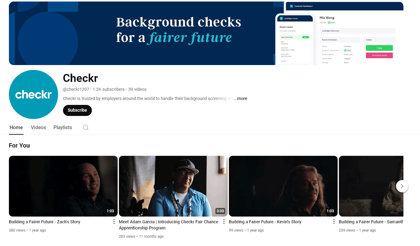Play the Meet Adam Garcia video thumbnail
Viewport: 420px width, 246px height.
(x=173, y=186)
